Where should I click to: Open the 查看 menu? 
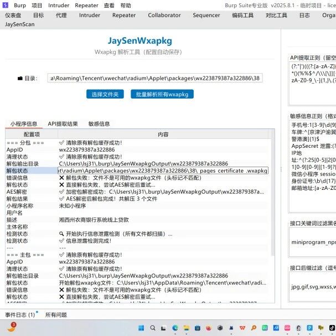coord(109,6)
